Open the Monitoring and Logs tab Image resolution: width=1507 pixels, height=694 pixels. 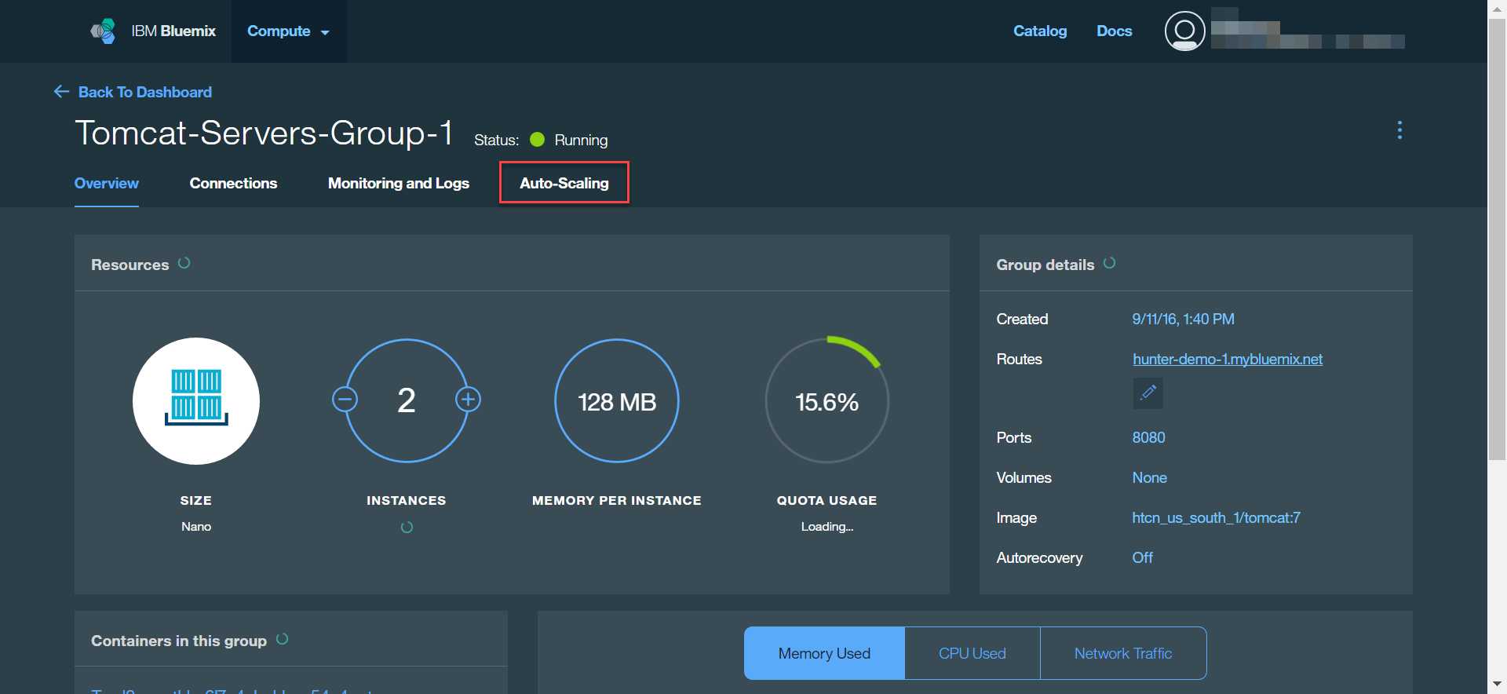tap(399, 184)
